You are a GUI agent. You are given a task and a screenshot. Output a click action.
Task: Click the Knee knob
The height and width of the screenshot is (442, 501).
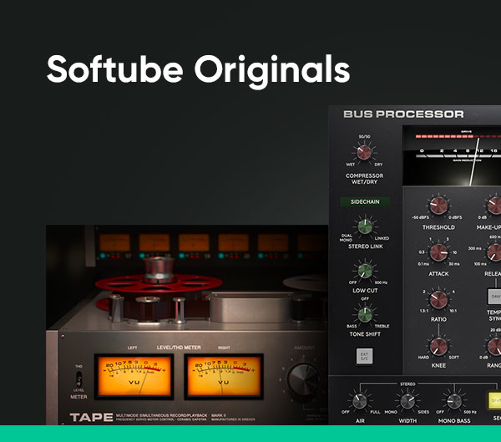438,347
